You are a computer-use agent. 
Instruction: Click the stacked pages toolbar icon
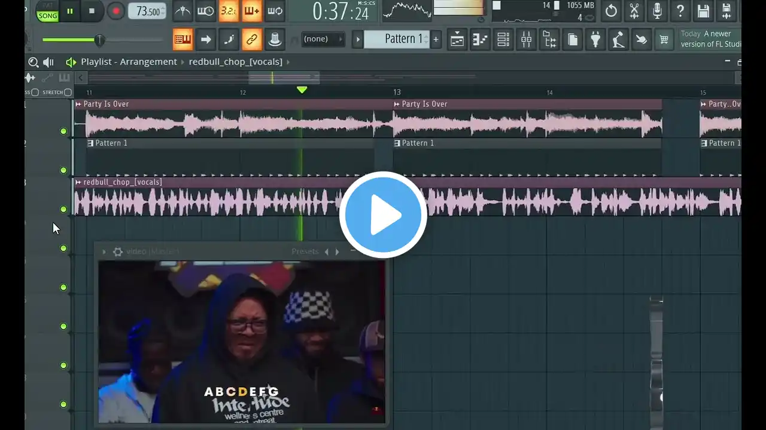click(573, 39)
